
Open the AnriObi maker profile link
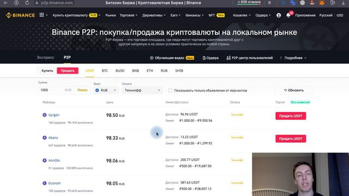coord(54,160)
